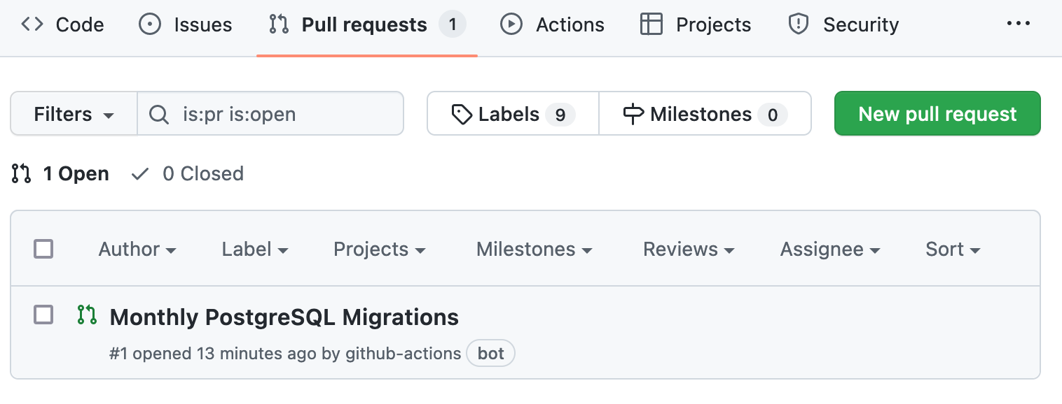The height and width of the screenshot is (404, 1062).
Task: Expand the Label filter dropdown
Action: pyautogui.click(x=255, y=249)
